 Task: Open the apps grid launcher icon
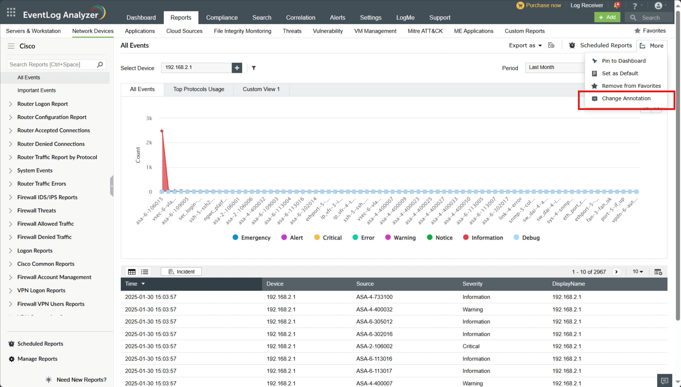pos(11,13)
